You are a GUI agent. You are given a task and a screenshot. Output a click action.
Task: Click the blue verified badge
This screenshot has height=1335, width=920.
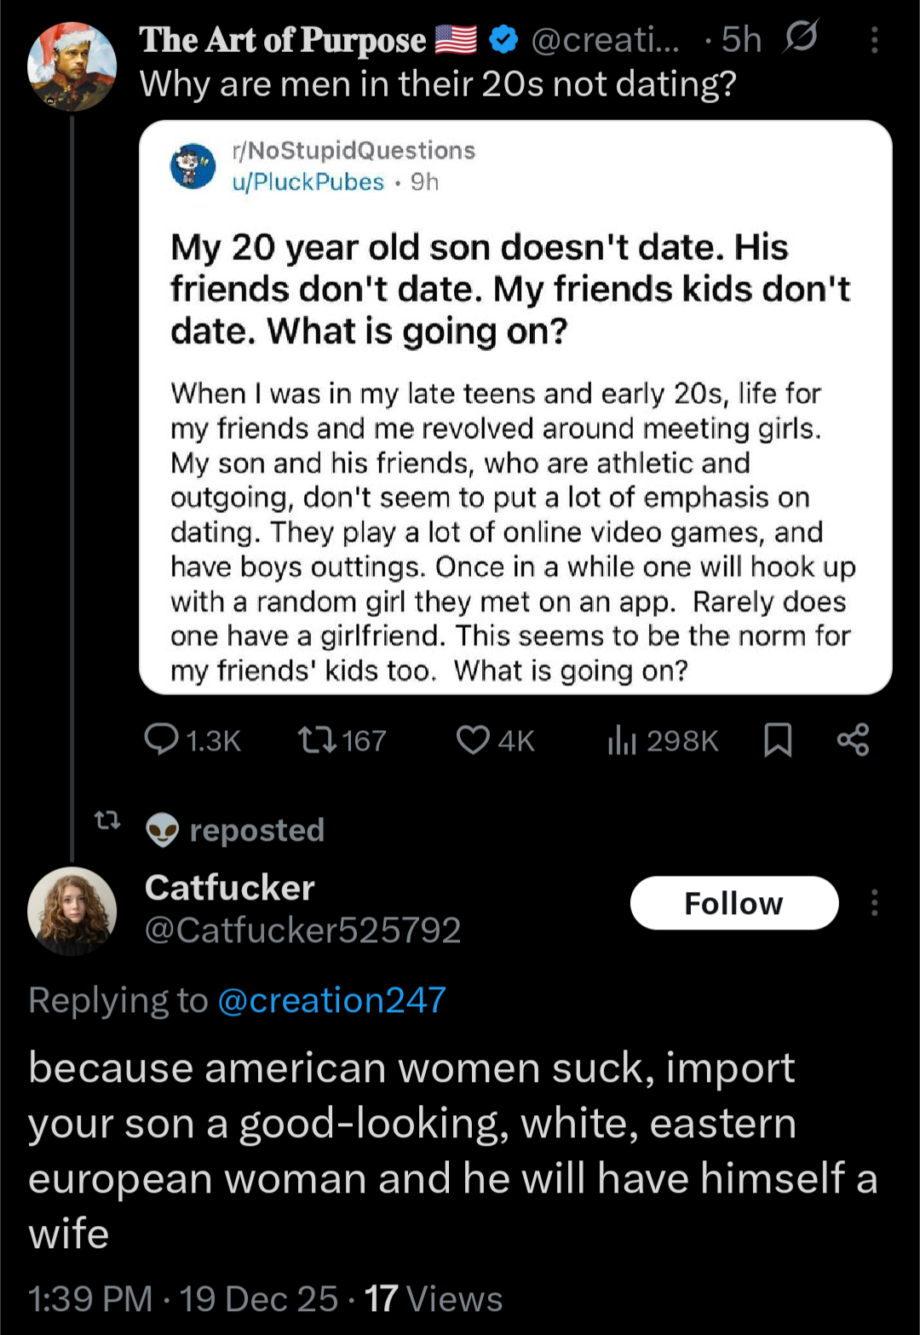(x=504, y=39)
